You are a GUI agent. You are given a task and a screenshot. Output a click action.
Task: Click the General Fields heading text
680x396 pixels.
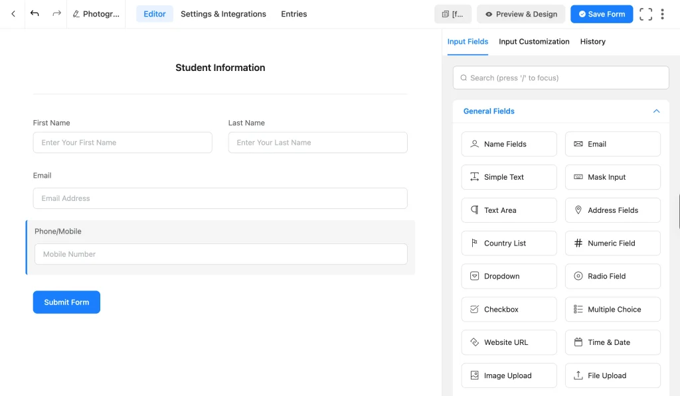point(489,111)
